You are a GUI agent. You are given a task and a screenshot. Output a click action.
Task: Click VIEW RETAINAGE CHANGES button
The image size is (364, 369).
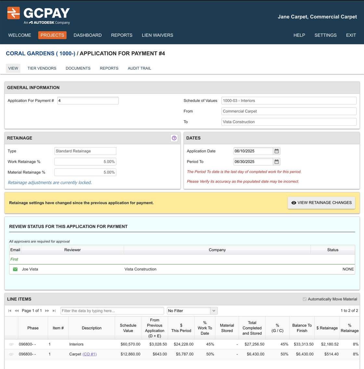pyautogui.click(x=321, y=203)
